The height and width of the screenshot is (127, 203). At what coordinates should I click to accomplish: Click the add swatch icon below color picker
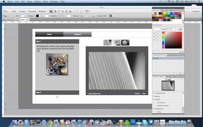point(180,52)
